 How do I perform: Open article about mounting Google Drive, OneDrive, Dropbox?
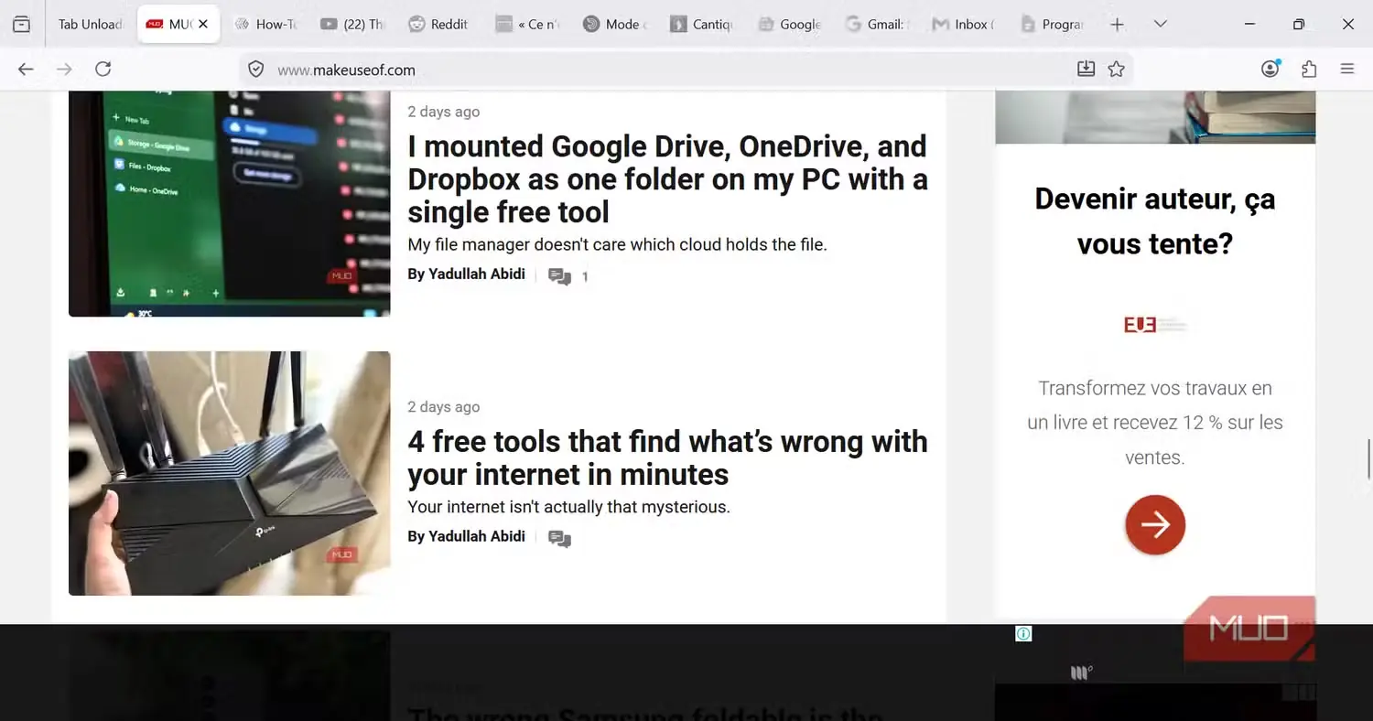667,179
